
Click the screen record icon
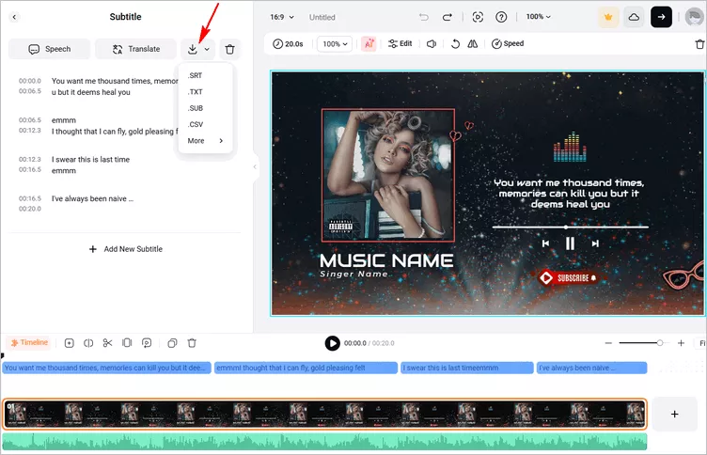tap(478, 17)
